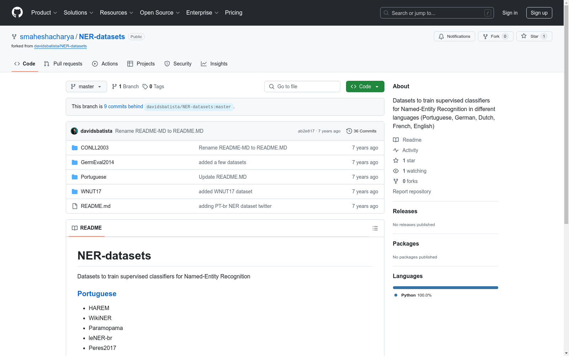Switch to the Security tab
This screenshot has height=356, width=569.
pyautogui.click(x=178, y=64)
